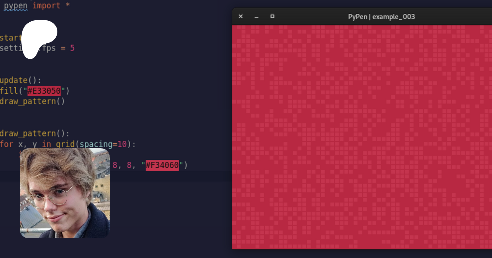Select the spacing=10 parameter

103,144
